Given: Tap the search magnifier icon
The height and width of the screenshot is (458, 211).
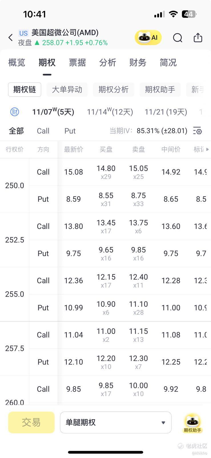Looking at the screenshot, I should (x=177, y=38).
